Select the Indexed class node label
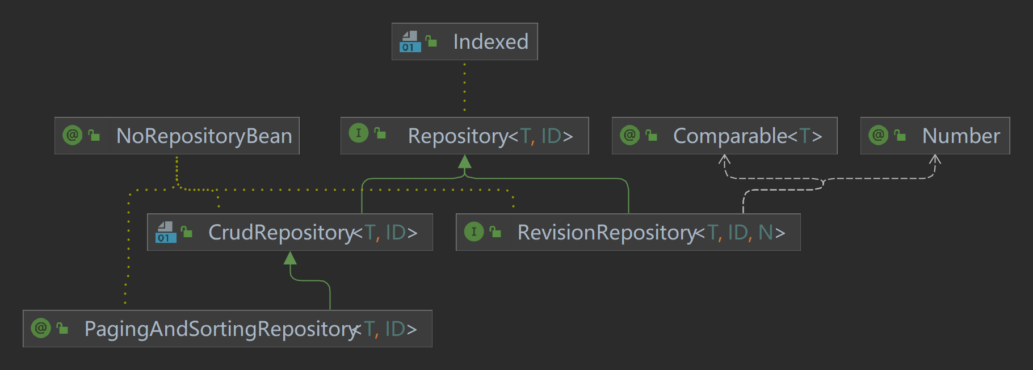The image size is (1033, 370). [x=490, y=41]
